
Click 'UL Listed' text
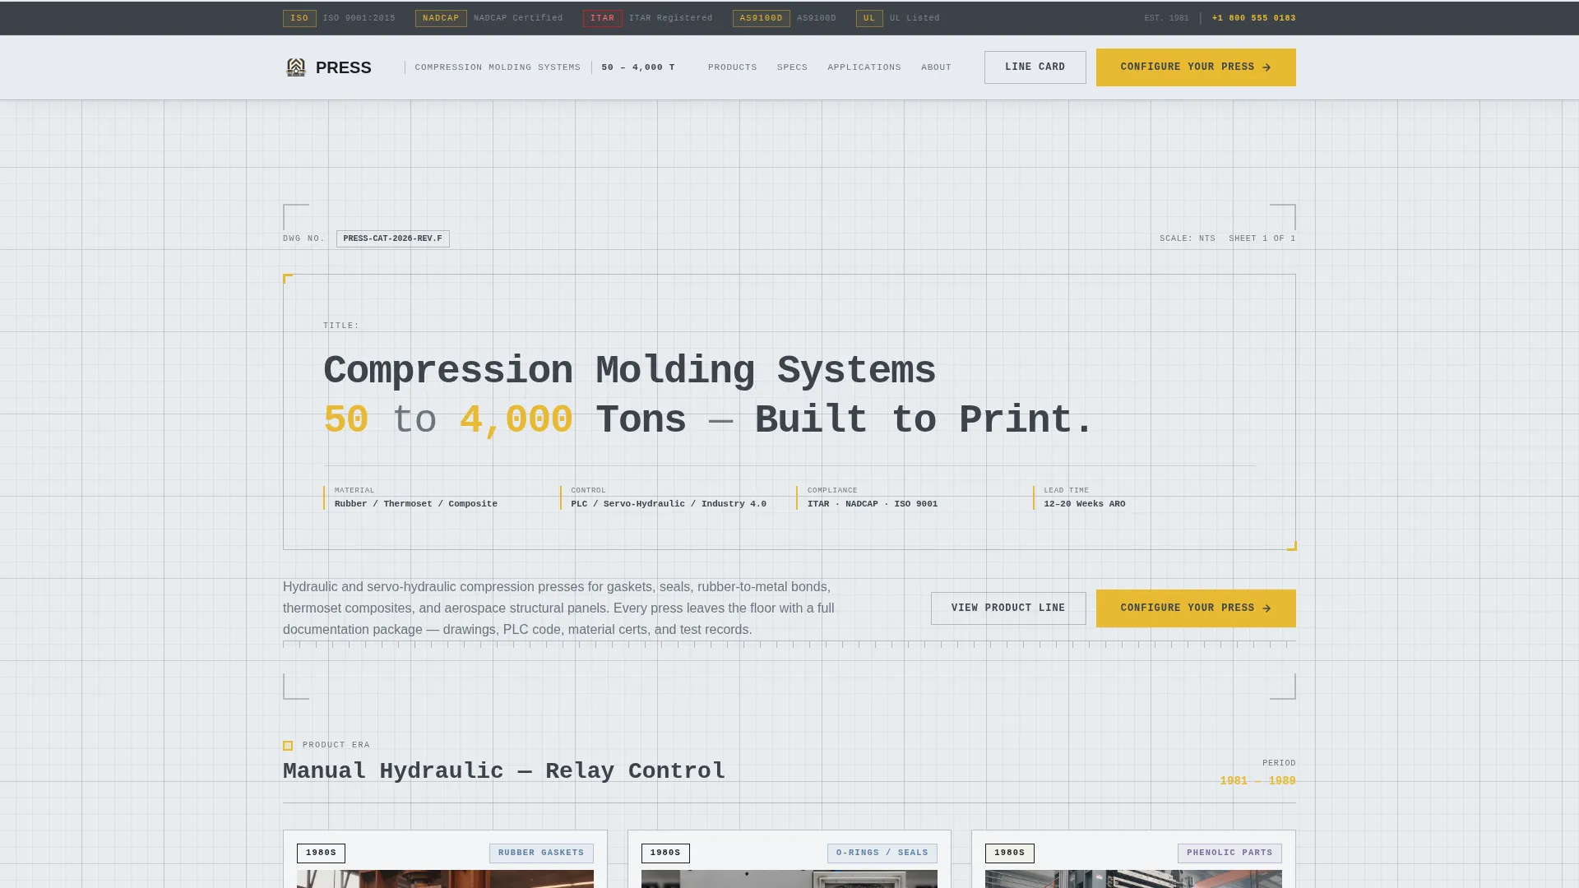pyautogui.click(x=915, y=18)
